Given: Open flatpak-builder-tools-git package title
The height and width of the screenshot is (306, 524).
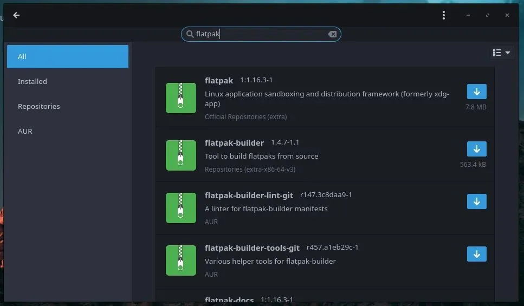Looking at the screenshot, I should point(252,248).
